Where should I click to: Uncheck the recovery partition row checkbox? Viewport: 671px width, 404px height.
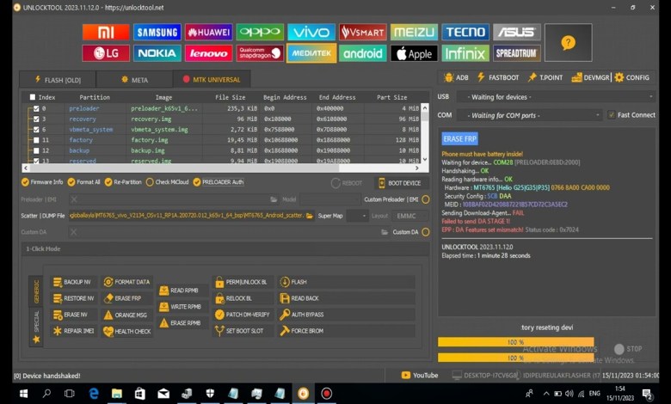(36, 119)
